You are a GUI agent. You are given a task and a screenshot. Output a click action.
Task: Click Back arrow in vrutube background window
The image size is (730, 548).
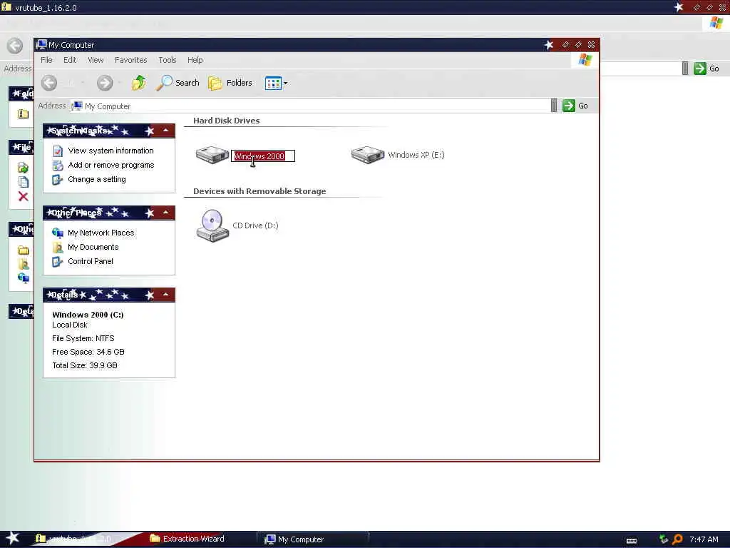(x=15, y=46)
